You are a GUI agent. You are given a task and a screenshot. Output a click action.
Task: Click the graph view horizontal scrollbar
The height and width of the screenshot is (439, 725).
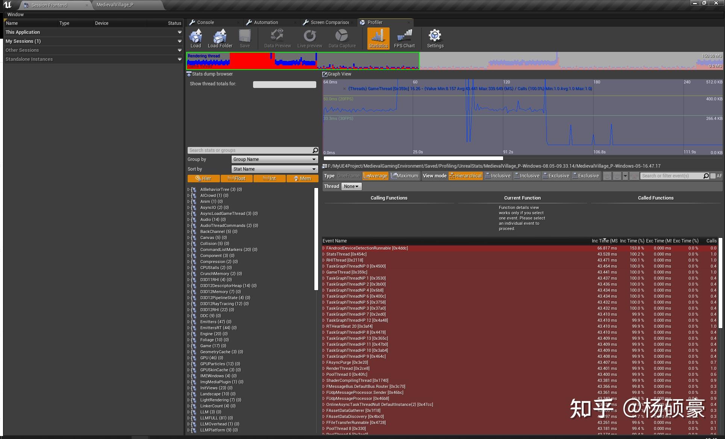413,158
